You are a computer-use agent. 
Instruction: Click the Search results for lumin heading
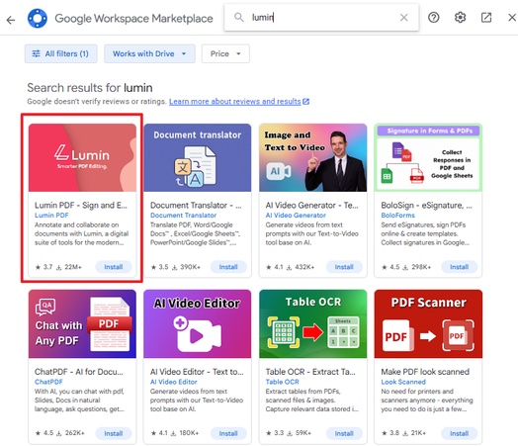point(90,88)
